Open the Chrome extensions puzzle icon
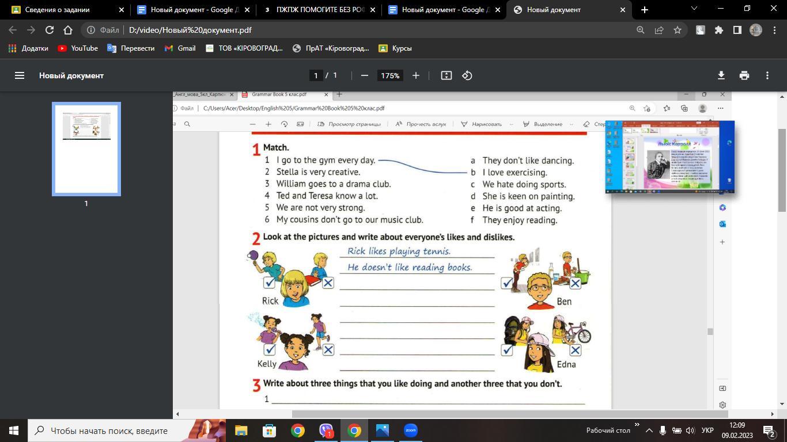 click(718, 30)
